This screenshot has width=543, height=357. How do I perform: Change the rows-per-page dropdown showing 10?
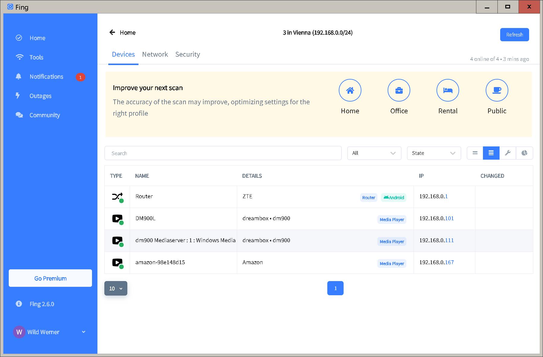tap(116, 288)
